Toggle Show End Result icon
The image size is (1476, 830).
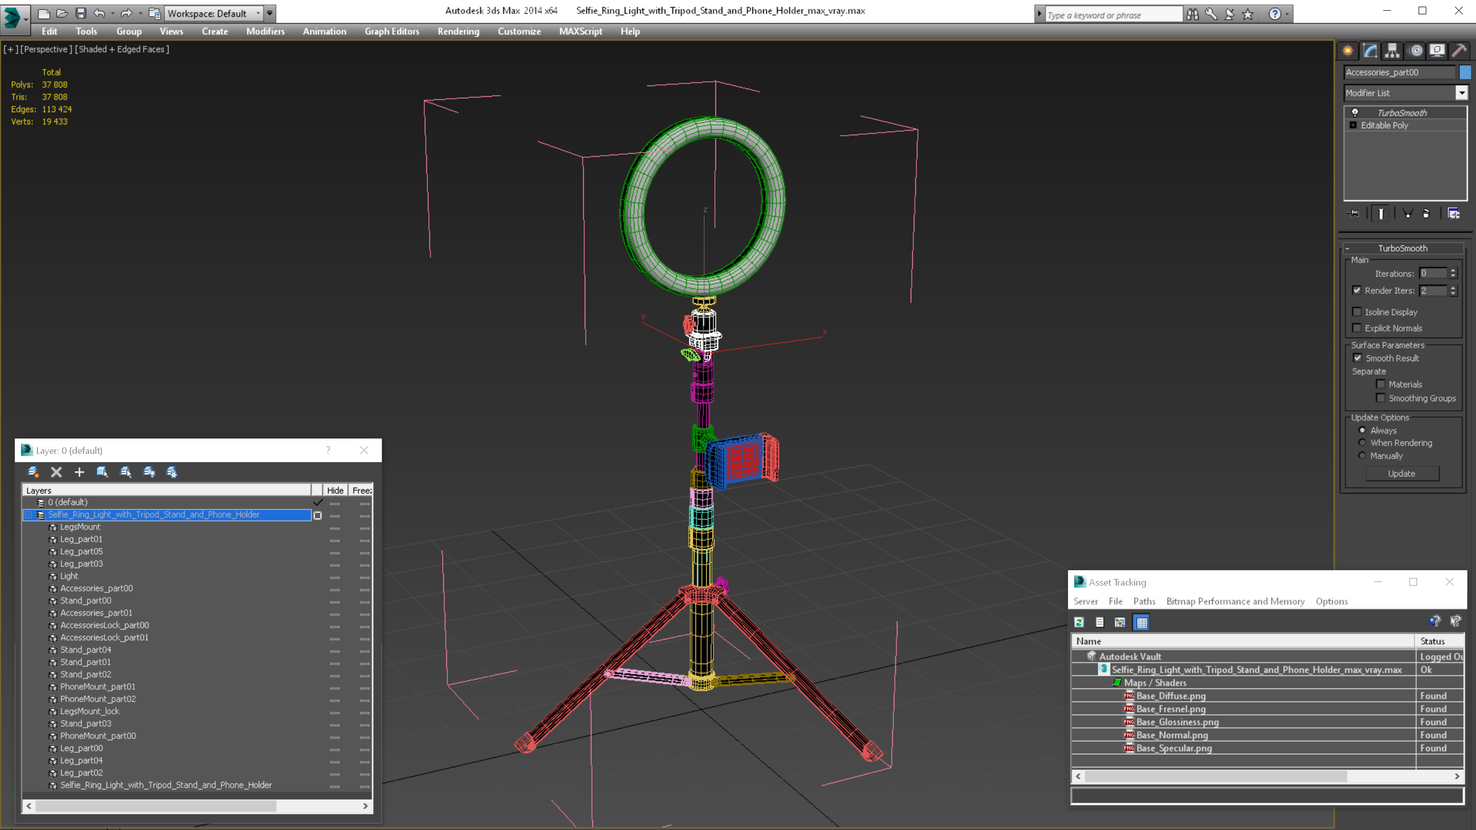1381,214
